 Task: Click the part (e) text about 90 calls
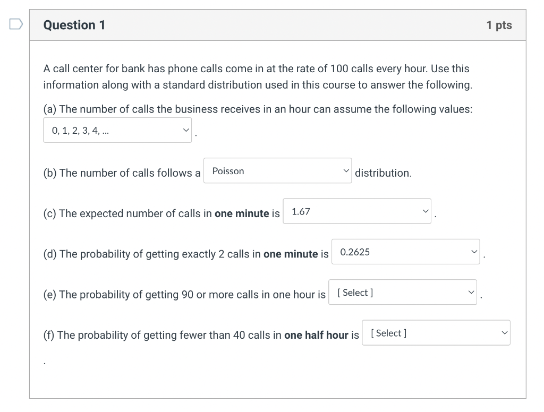click(184, 295)
